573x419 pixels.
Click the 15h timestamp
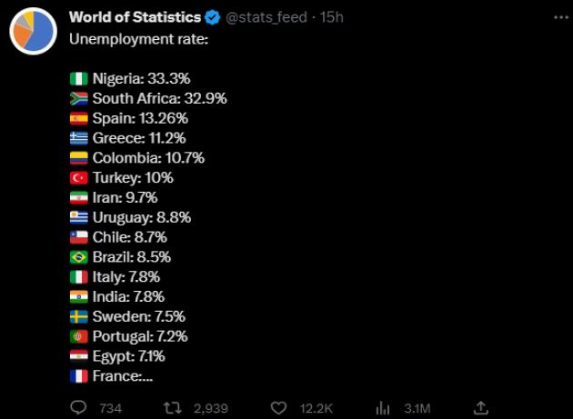pos(332,17)
